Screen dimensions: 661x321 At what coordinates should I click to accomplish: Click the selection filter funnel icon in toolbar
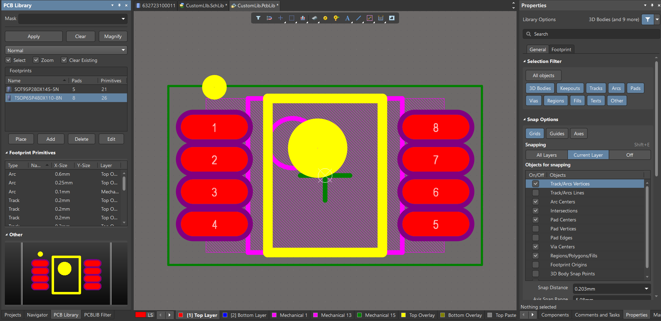pos(258,18)
